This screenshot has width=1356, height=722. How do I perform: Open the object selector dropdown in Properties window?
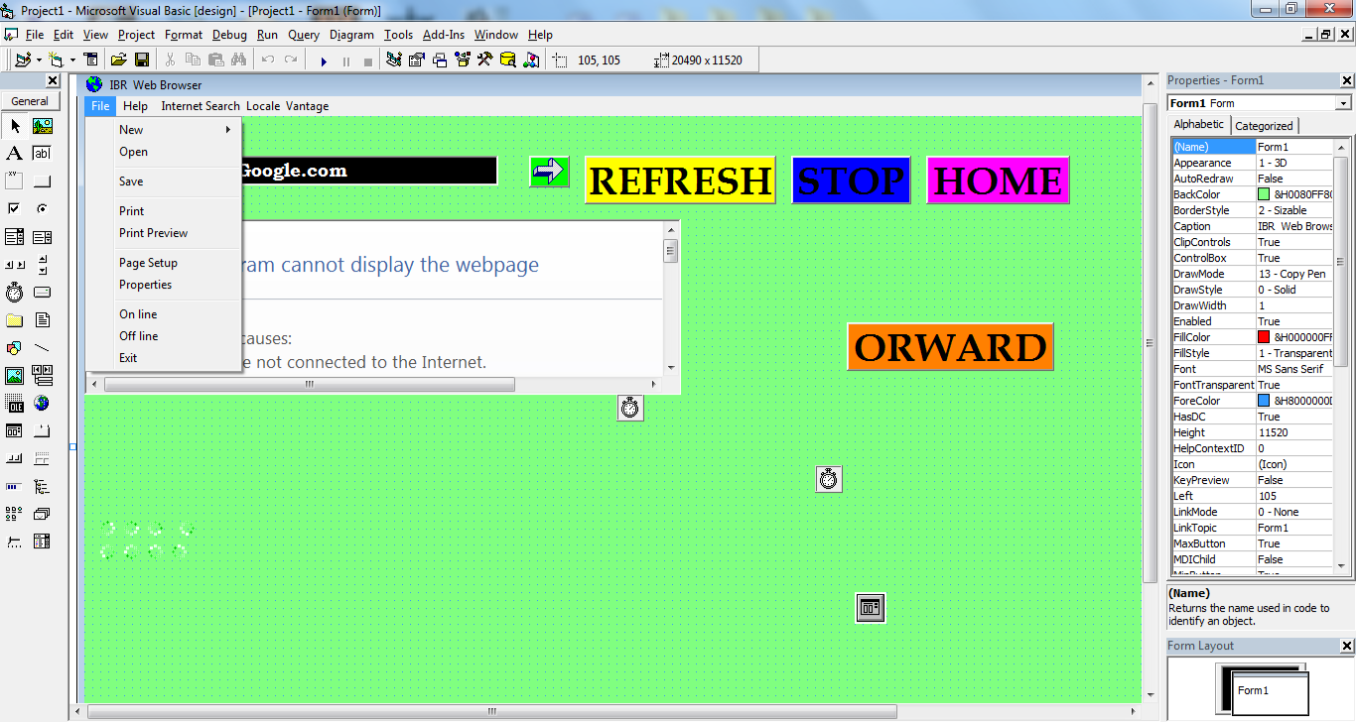[1345, 102]
